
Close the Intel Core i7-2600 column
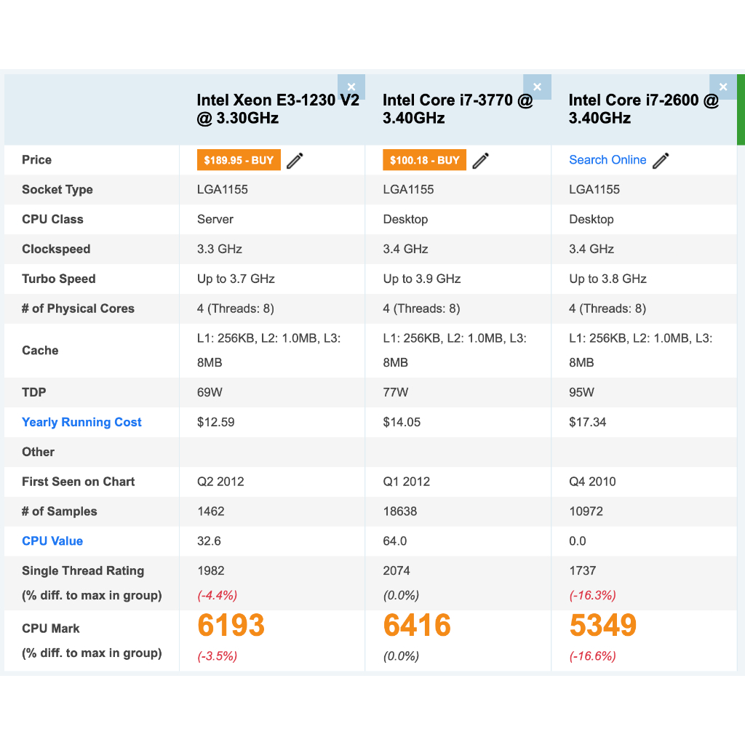(x=722, y=87)
